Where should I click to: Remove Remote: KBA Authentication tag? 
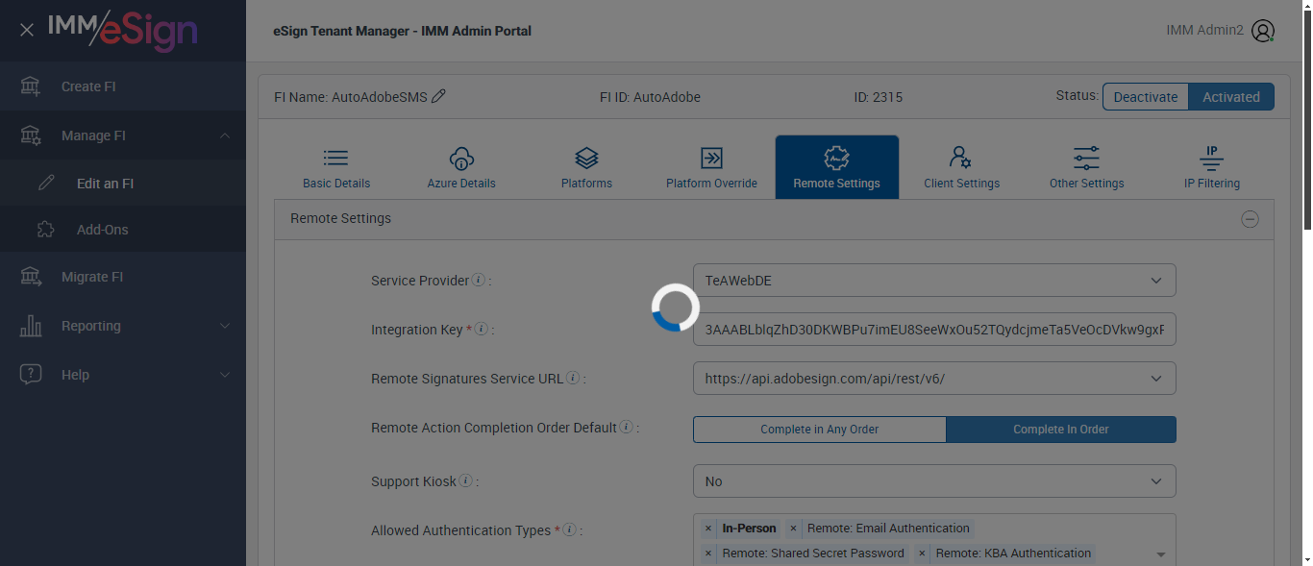922,554
